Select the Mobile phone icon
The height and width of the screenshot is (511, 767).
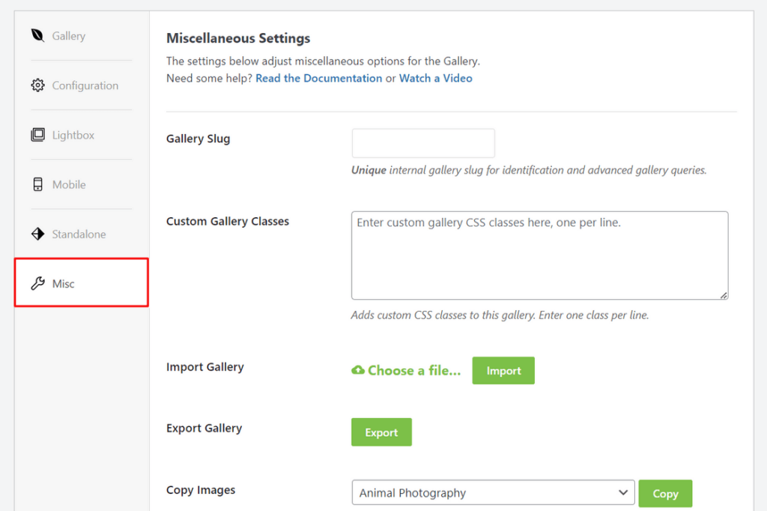37,184
